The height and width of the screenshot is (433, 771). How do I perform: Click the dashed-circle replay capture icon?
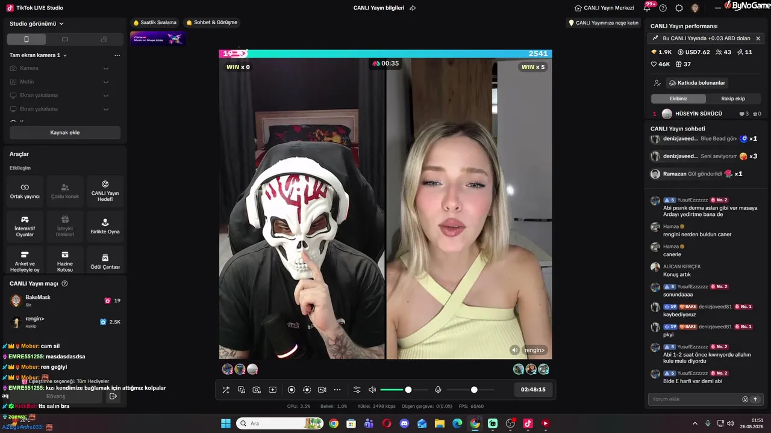point(307,390)
